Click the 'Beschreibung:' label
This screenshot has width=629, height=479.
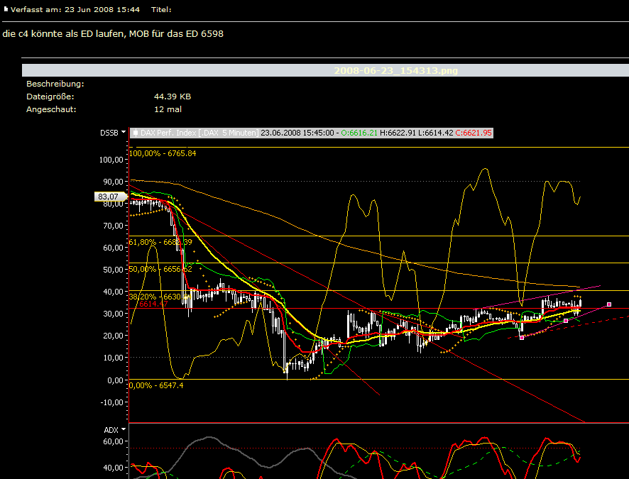55,84
